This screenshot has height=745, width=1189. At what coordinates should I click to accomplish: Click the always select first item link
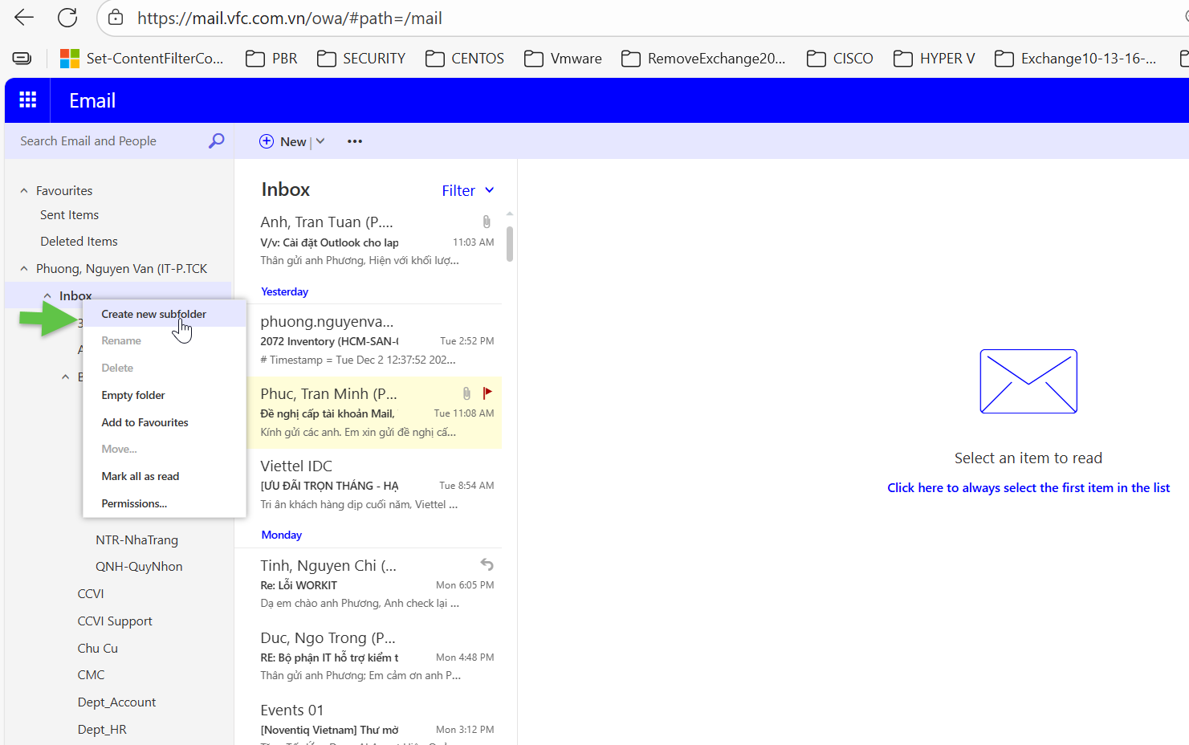(1028, 487)
